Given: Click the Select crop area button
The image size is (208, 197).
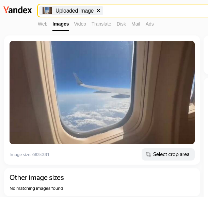Looking at the screenshot, I should click(x=168, y=154).
